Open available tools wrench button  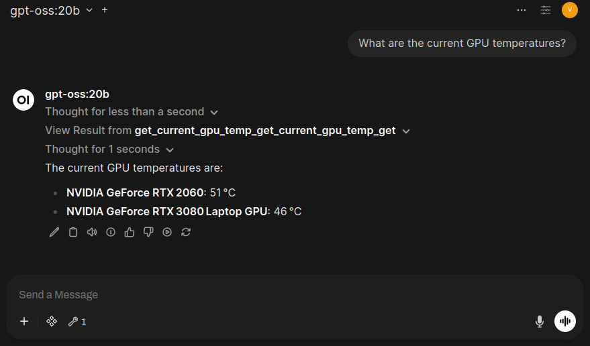point(77,322)
